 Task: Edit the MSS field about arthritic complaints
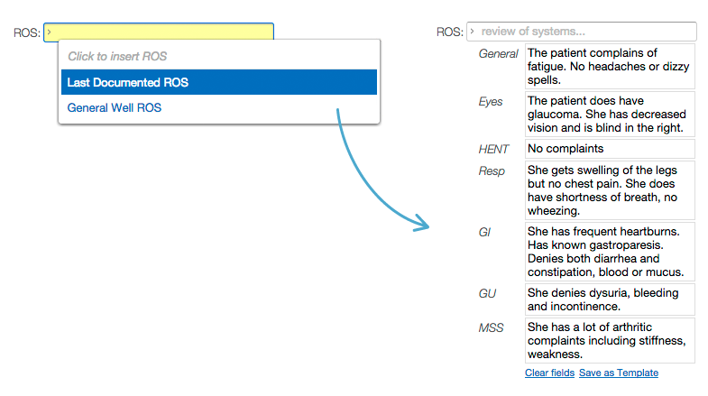(x=610, y=340)
